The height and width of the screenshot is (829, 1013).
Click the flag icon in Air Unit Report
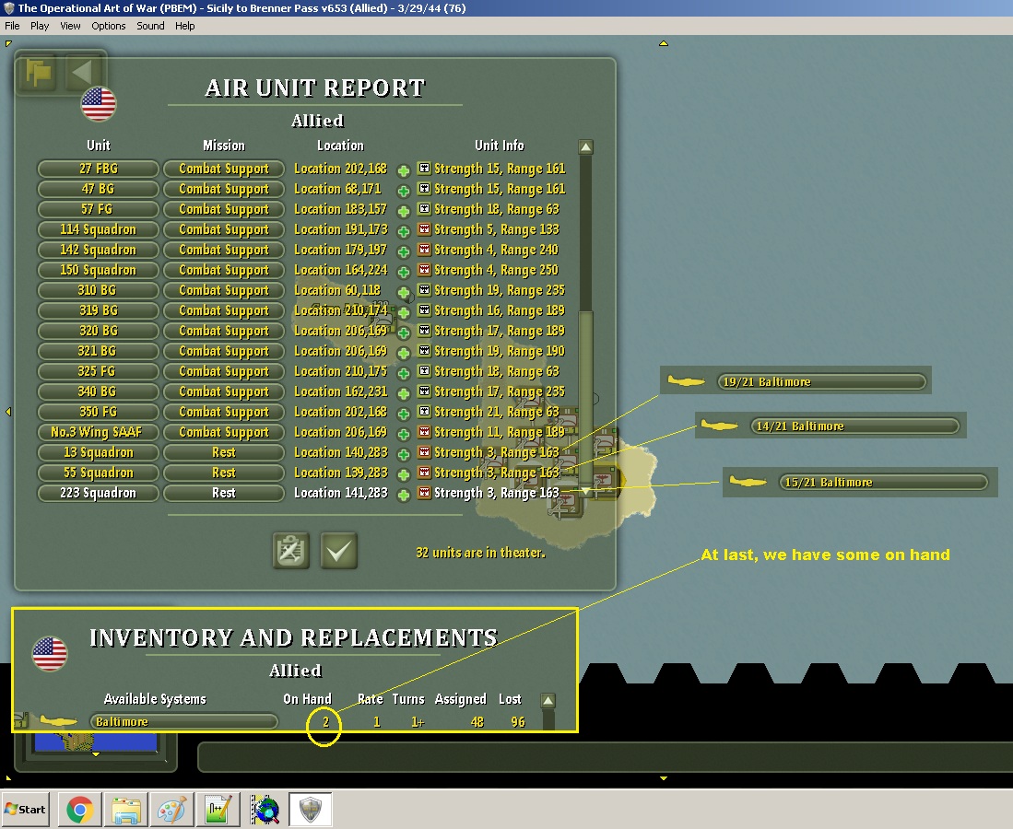tap(38, 73)
